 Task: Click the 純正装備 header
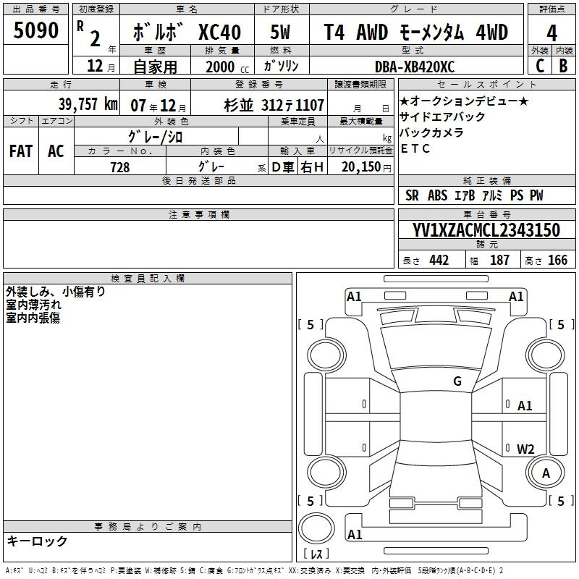487,180
